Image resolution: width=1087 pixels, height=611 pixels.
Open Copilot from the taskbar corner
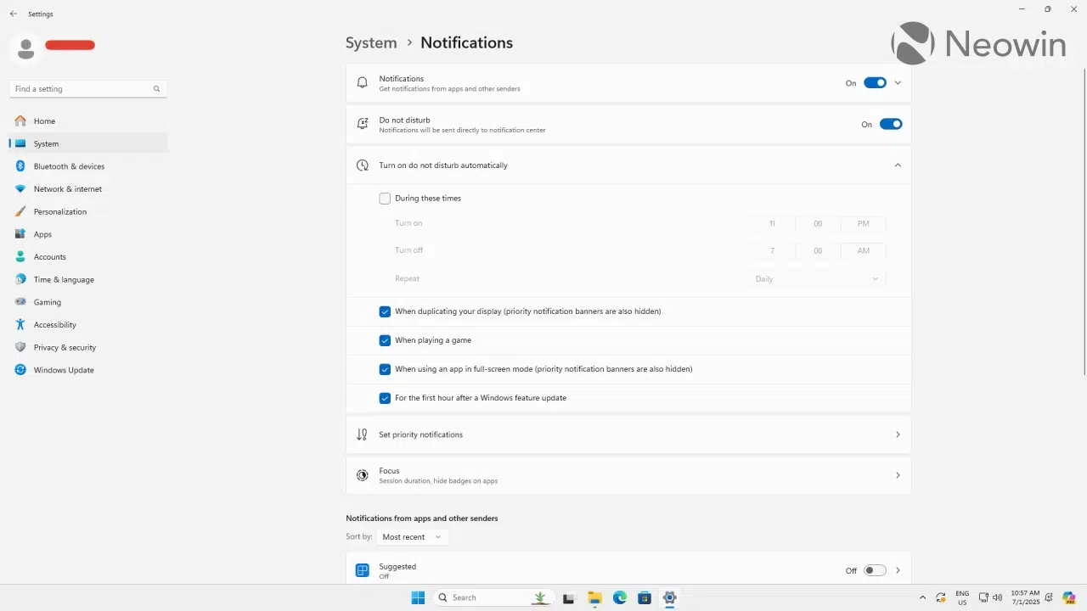pos(1069,597)
